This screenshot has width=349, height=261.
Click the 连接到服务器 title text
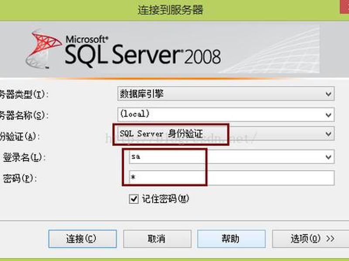tap(170, 10)
